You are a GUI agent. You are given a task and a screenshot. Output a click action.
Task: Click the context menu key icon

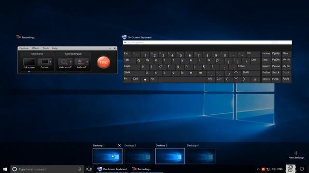point(255,79)
